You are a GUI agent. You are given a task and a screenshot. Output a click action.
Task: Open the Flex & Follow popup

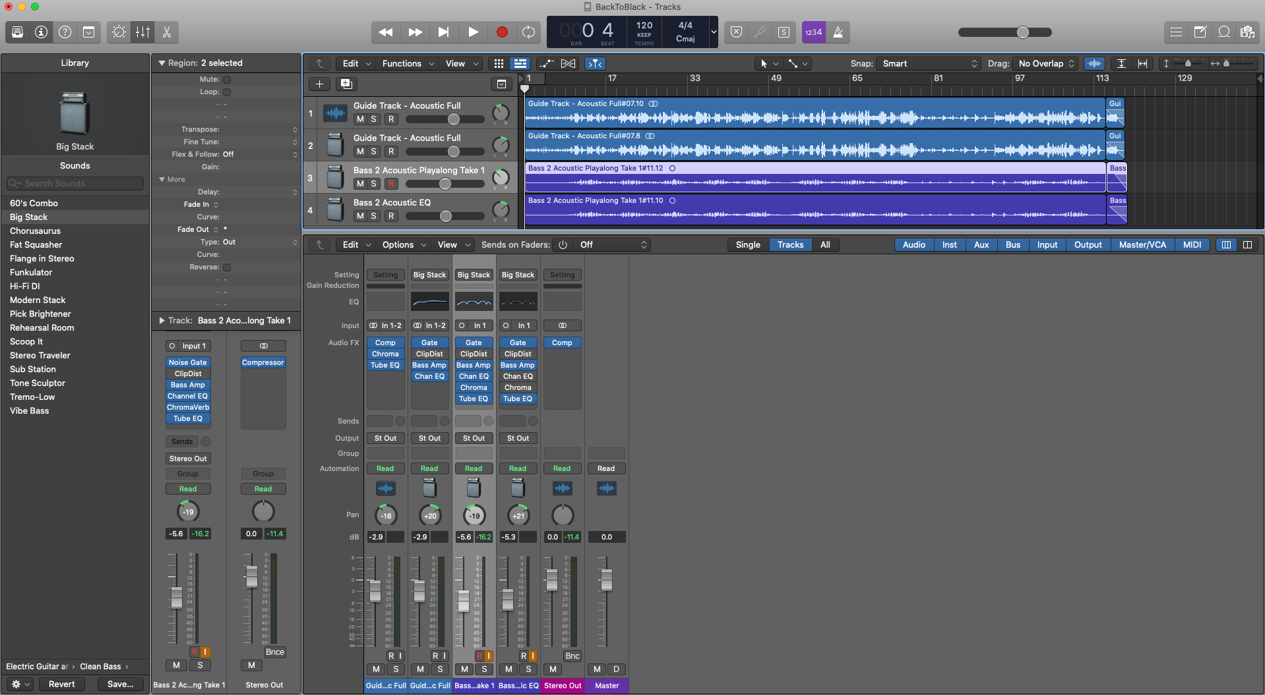coord(261,154)
